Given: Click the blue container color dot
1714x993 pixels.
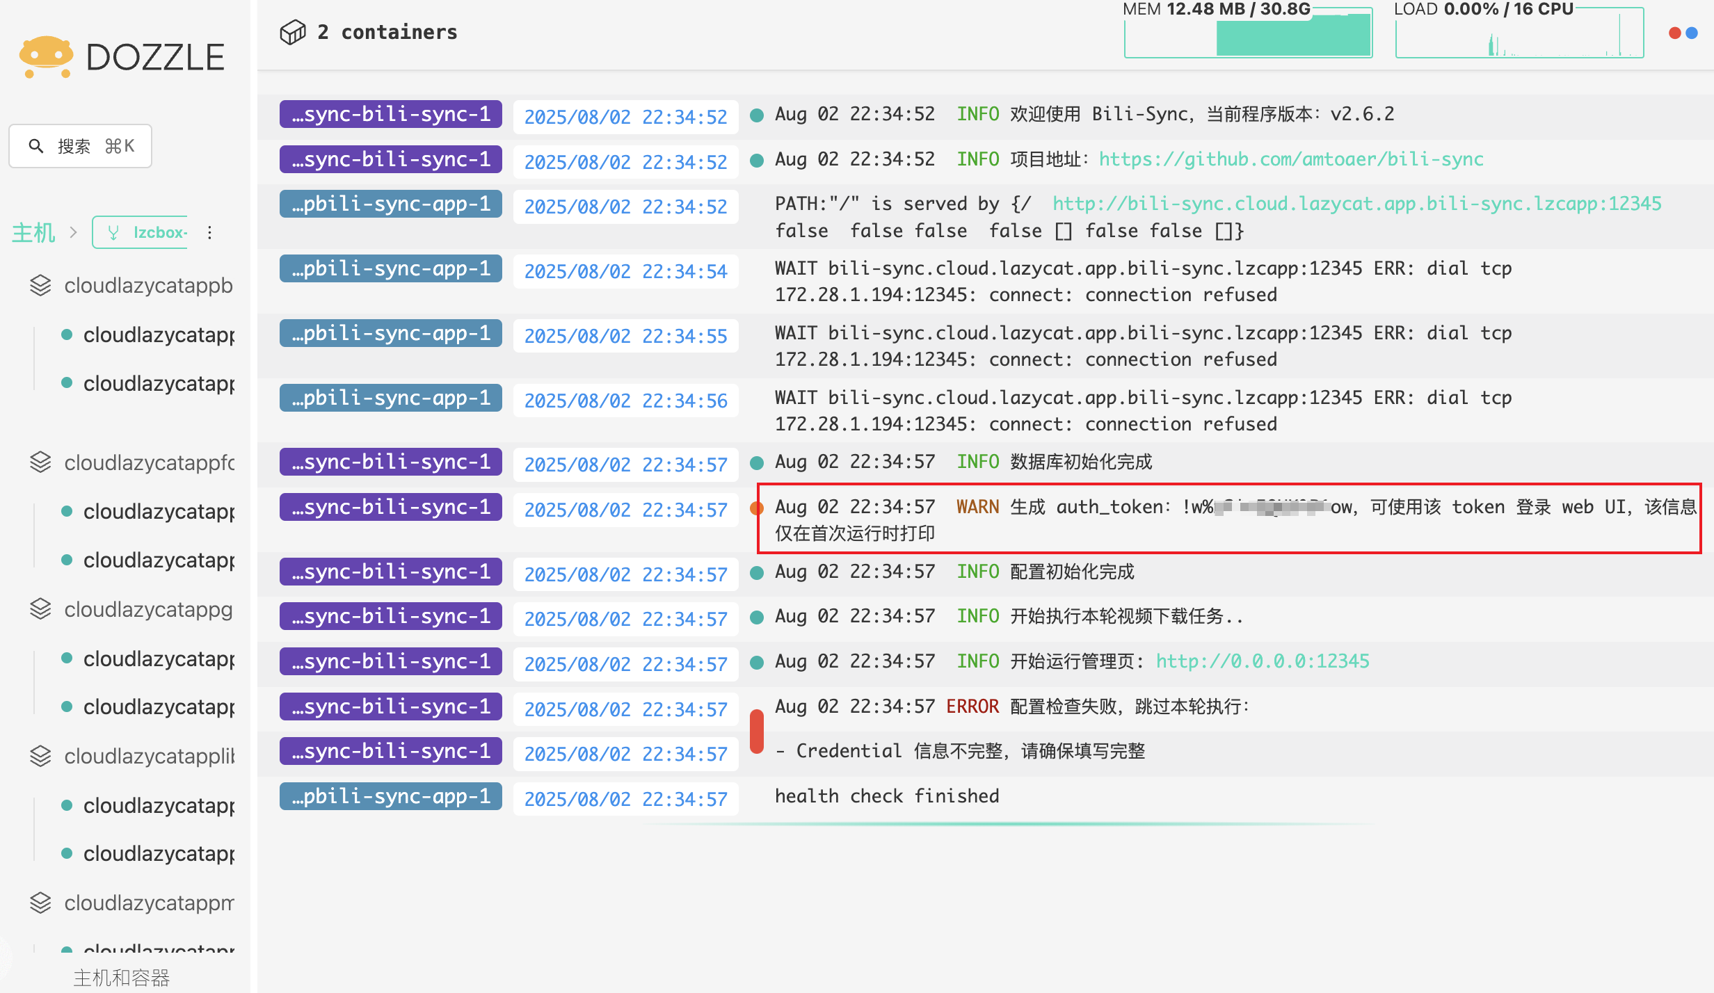Looking at the screenshot, I should [x=1692, y=33].
